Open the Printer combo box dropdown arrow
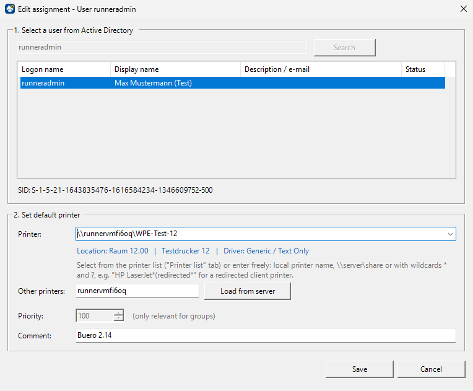 (x=450, y=234)
